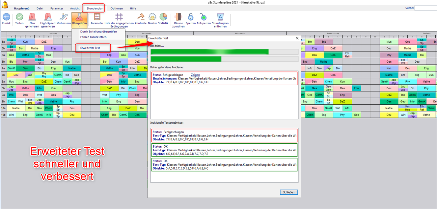The image size is (437, 209).
Task: Click the Überprüfen flask icon
Action: [x=79, y=17]
